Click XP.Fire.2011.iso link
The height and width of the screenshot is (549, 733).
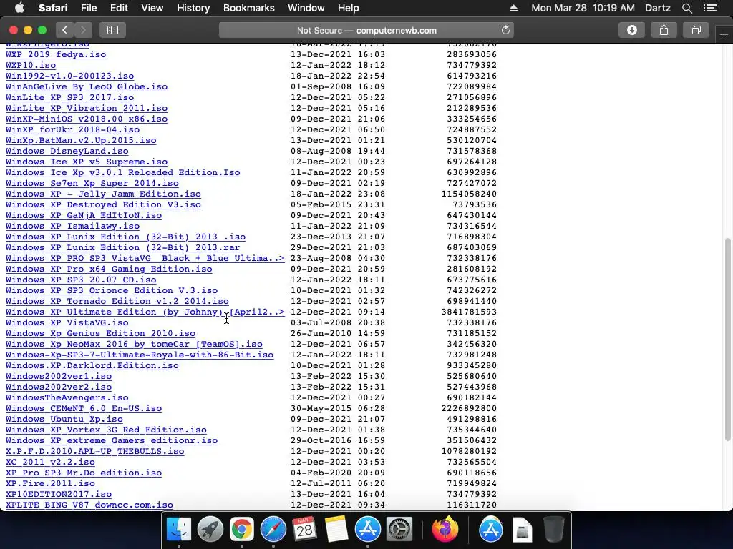[x=50, y=484]
